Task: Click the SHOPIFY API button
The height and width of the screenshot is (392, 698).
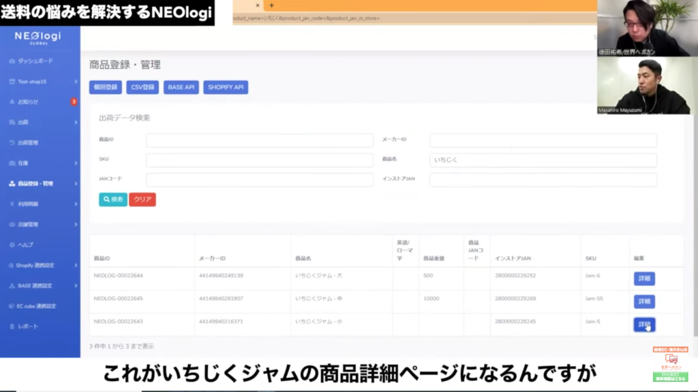Action: pyautogui.click(x=226, y=87)
